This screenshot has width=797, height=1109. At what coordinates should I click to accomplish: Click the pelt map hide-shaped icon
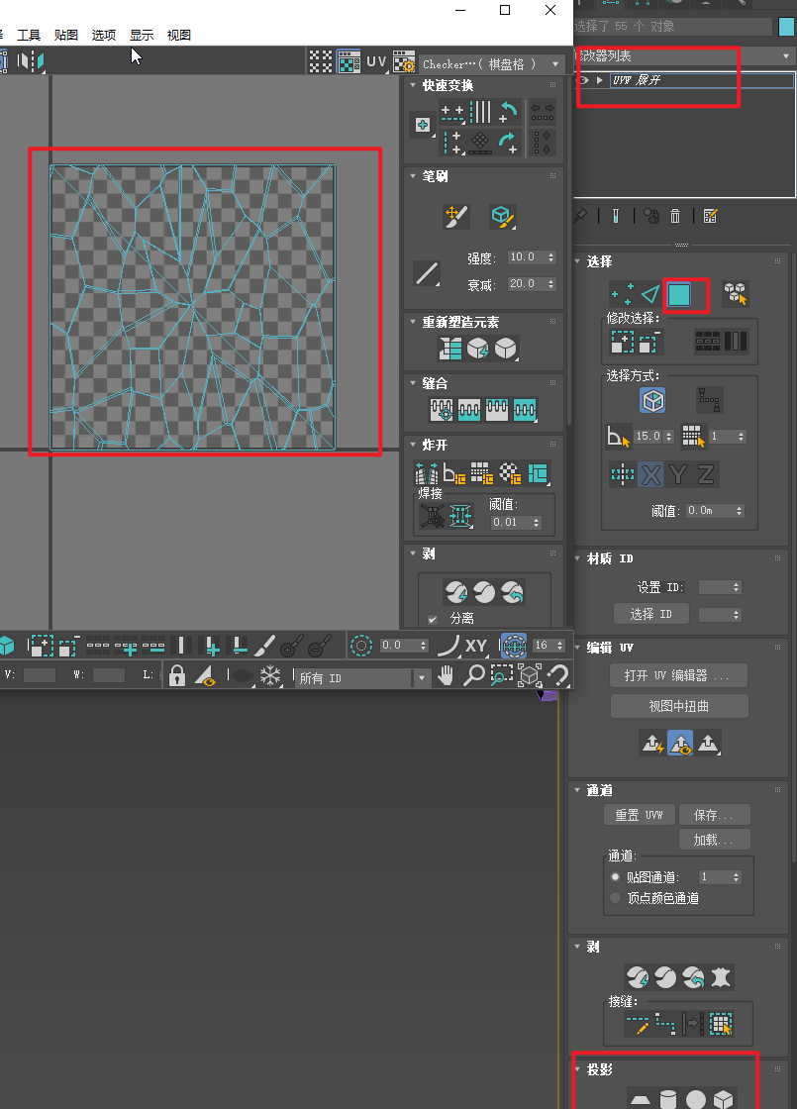pos(720,976)
